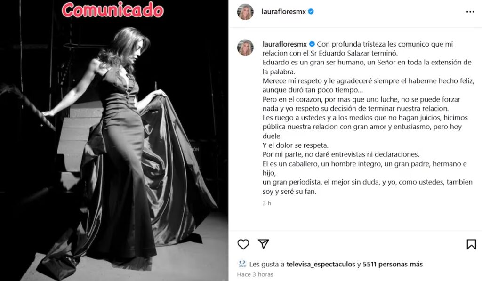Click the Les gusta a likes text

(x=267, y=264)
